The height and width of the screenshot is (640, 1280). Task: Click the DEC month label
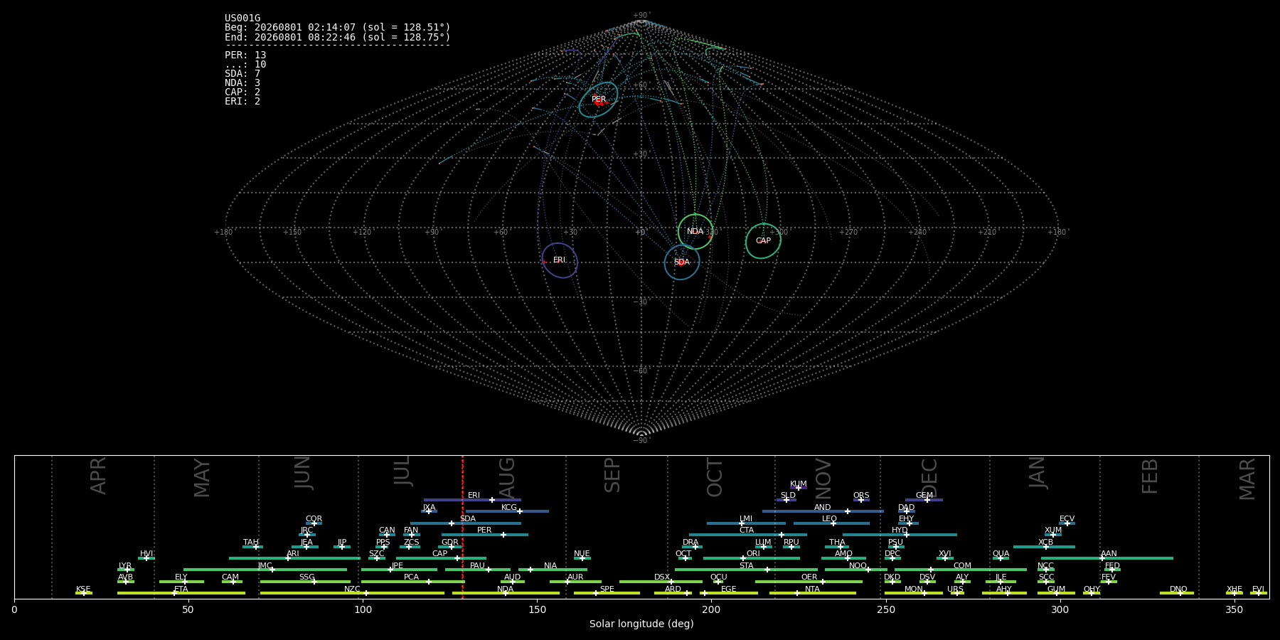[929, 476]
